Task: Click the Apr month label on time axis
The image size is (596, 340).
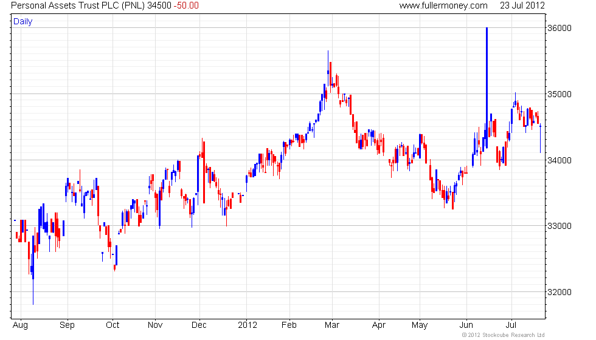Action: (379, 325)
